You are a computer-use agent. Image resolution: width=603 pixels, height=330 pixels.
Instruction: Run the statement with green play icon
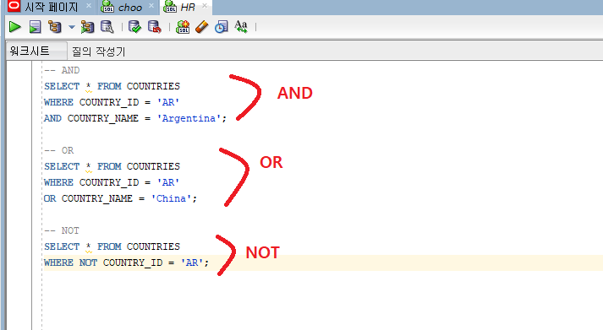(x=15, y=27)
